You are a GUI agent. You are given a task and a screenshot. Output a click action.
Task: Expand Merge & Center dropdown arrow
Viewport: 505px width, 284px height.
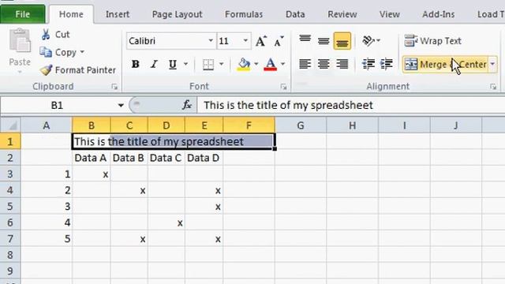(x=492, y=65)
